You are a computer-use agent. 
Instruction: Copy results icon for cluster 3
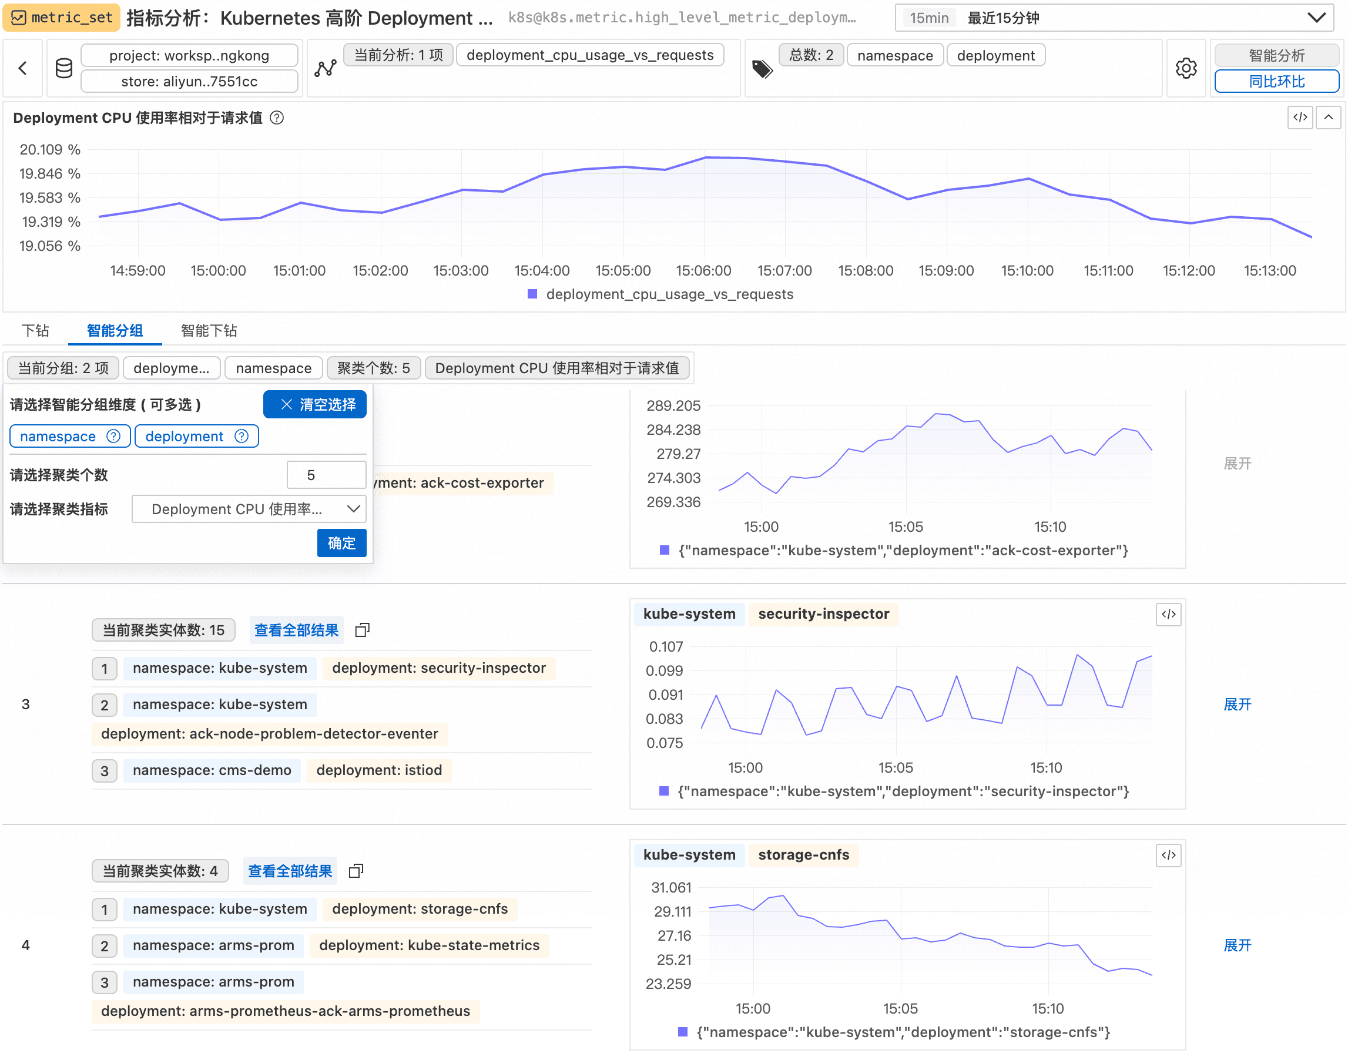(x=363, y=630)
